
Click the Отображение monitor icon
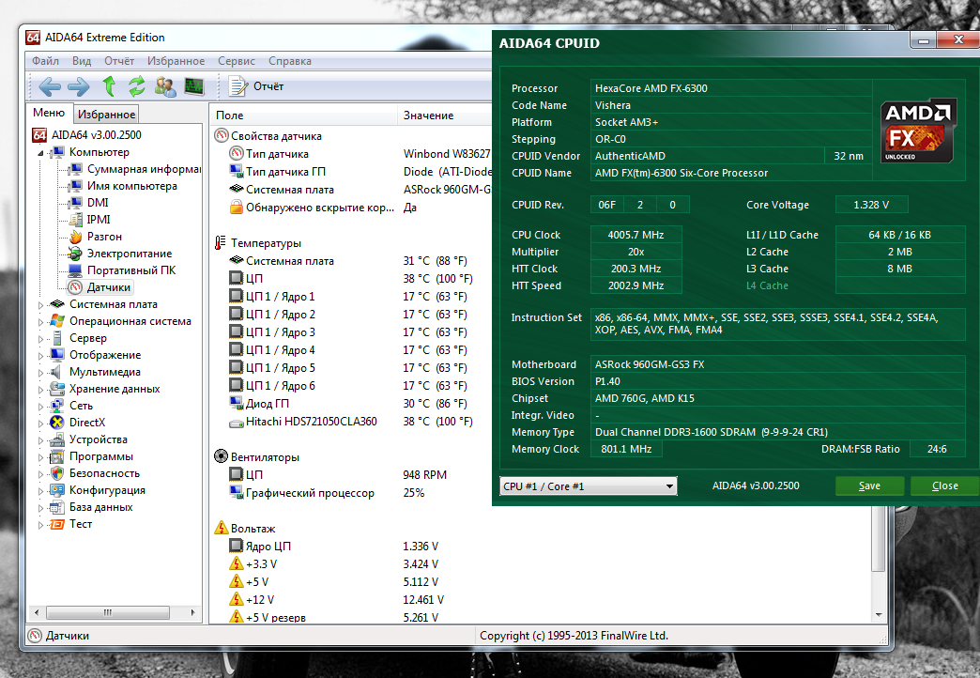point(57,355)
